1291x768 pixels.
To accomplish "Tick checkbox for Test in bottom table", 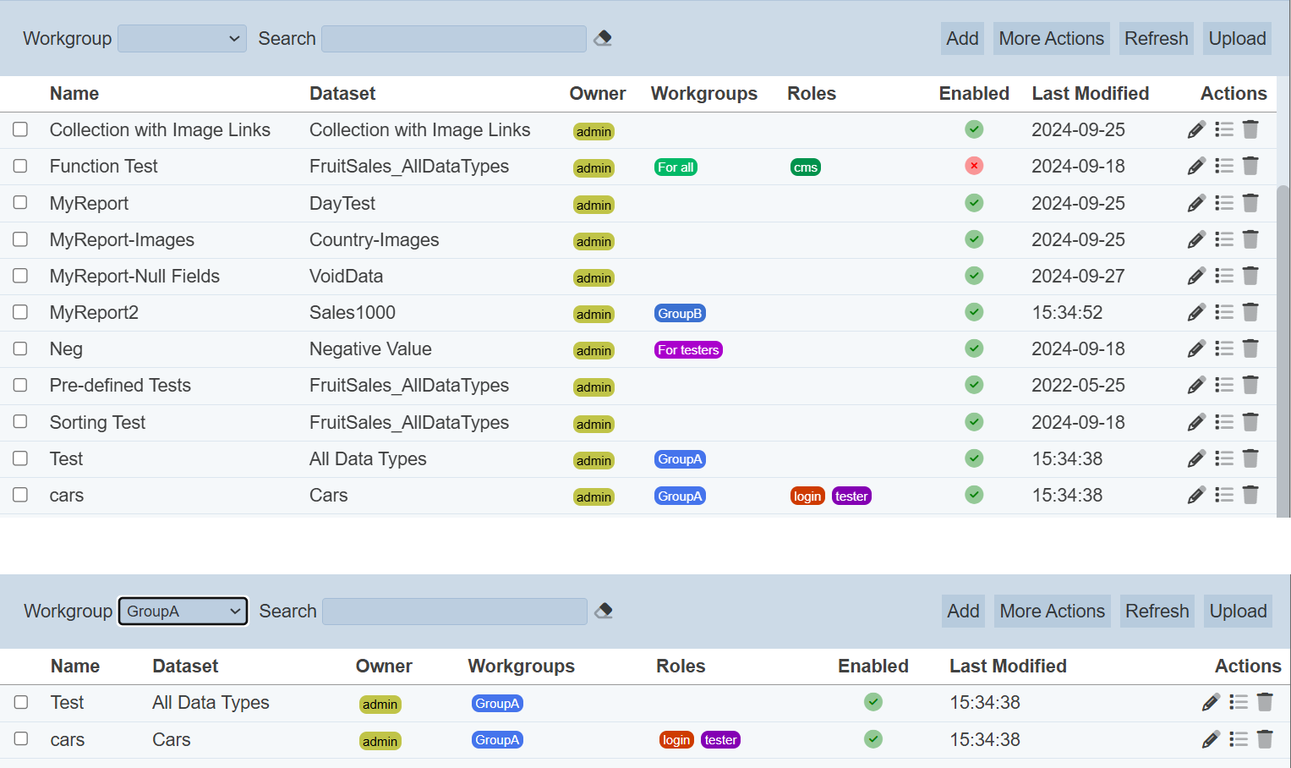I will click(x=21, y=702).
